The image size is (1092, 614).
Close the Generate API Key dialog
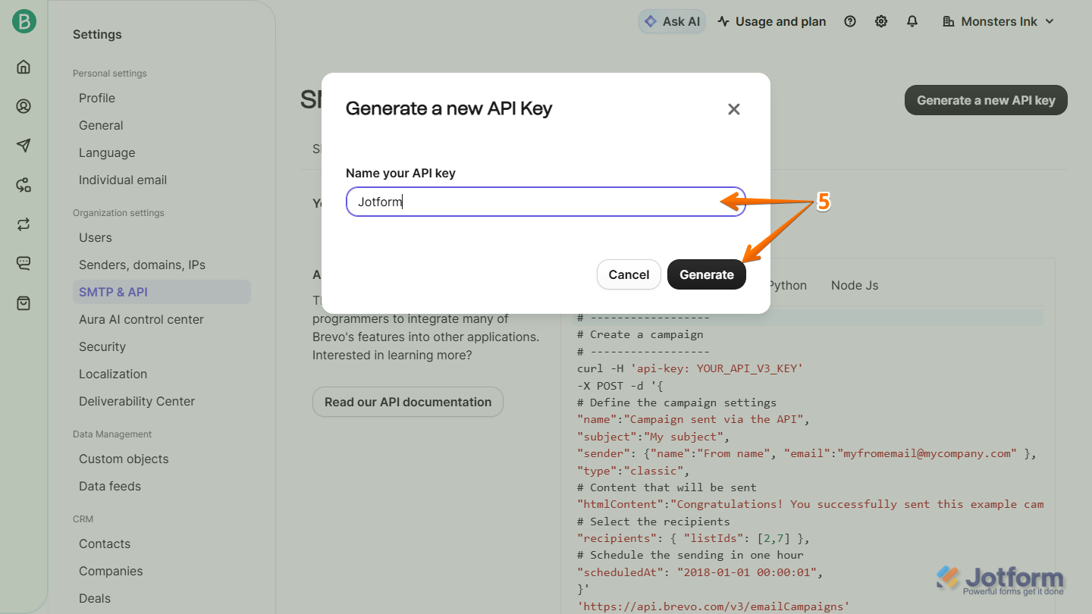(733, 108)
